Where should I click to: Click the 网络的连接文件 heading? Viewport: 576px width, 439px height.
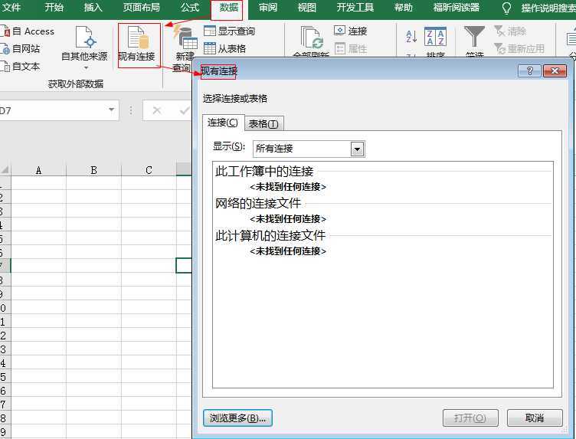258,203
